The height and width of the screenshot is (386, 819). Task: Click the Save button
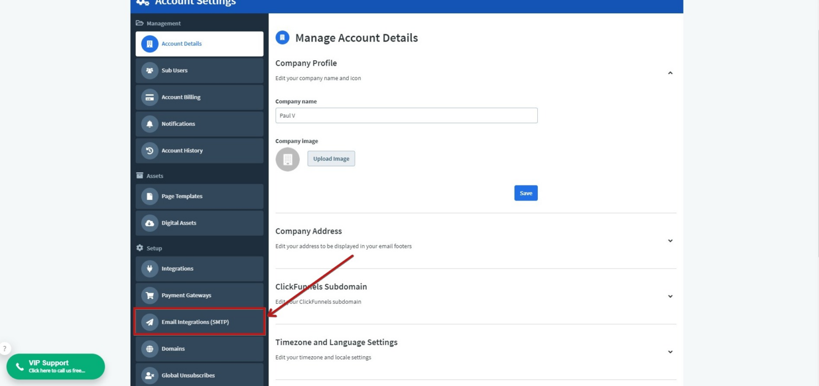tap(525, 193)
